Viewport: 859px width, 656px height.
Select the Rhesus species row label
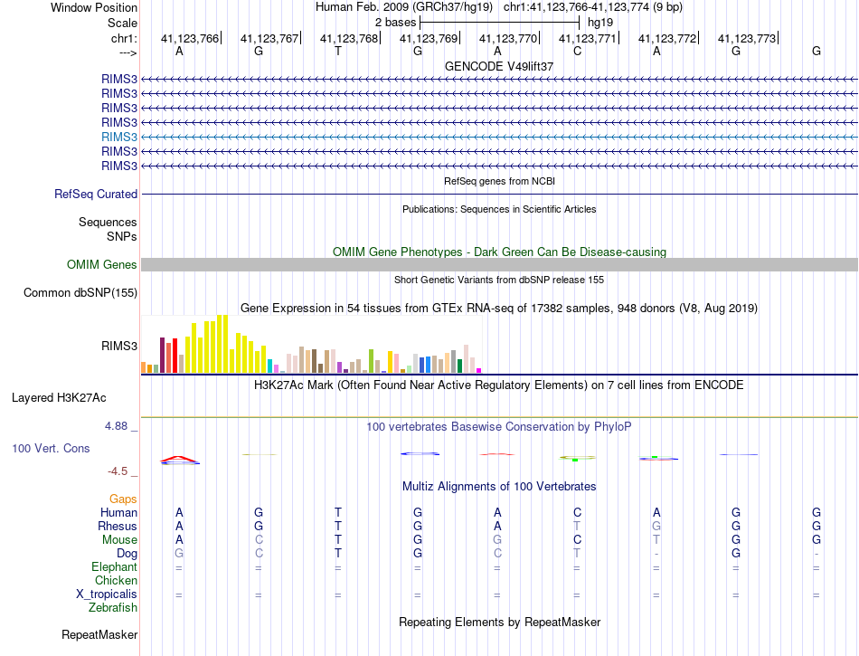(x=118, y=526)
